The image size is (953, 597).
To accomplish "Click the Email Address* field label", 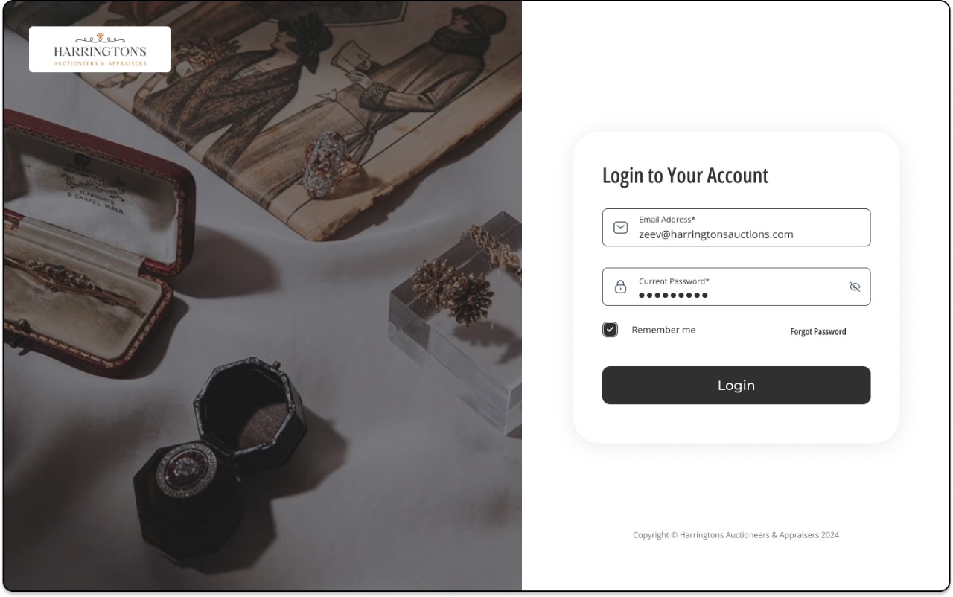I will [x=667, y=220].
